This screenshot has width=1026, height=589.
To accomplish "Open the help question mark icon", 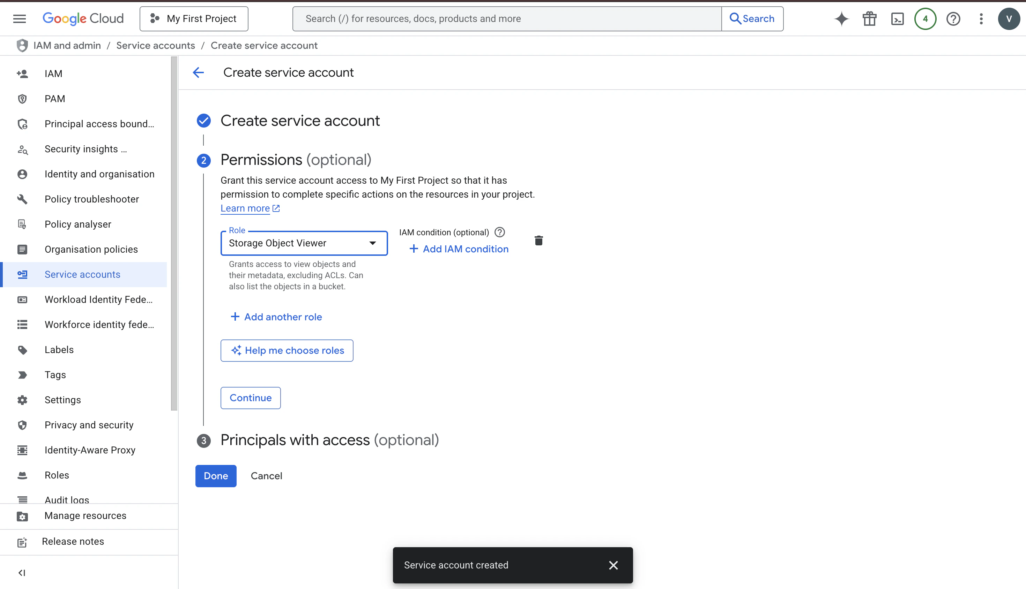I will 953,18.
